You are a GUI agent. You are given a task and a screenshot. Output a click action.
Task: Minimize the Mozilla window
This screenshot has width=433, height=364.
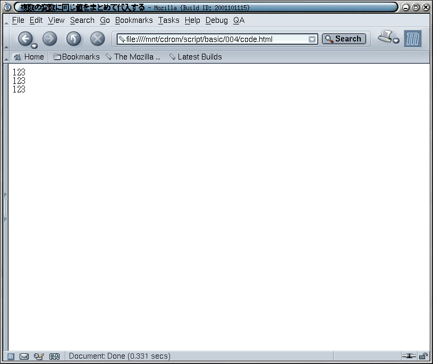point(405,7)
